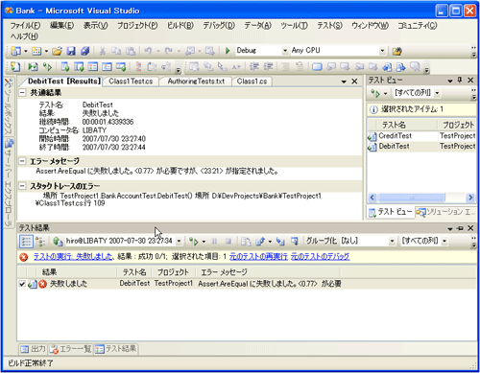Image resolution: width=480 pixels, height=373 pixels.
Task: Click テスト名 column header in Test View
Action: tap(406, 125)
